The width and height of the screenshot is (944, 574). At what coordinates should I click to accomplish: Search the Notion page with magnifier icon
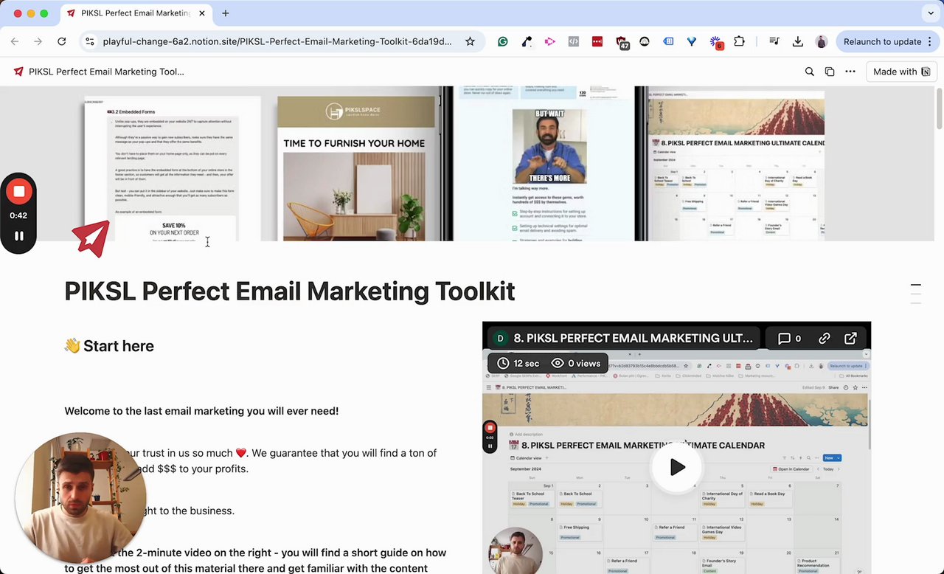809,72
